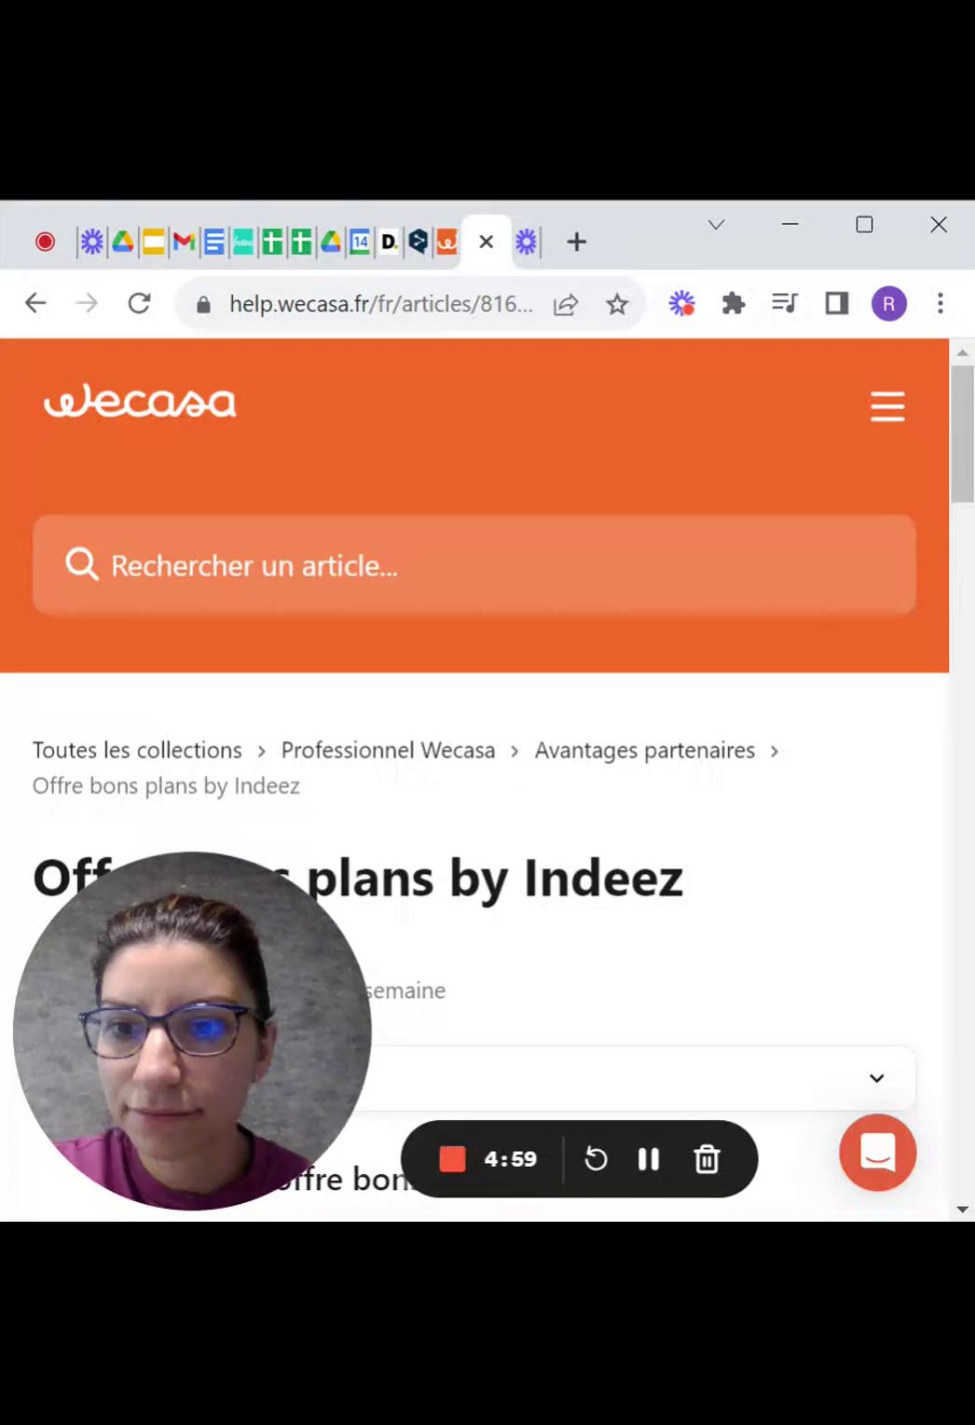Bookmark this page with the star
Screen dimensions: 975x1425
[x=617, y=304]
